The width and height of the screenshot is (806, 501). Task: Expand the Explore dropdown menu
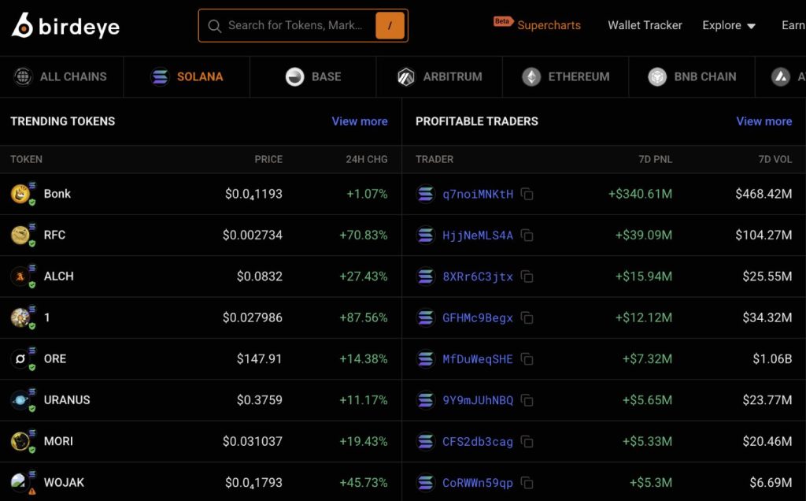[x=729, y=26]
